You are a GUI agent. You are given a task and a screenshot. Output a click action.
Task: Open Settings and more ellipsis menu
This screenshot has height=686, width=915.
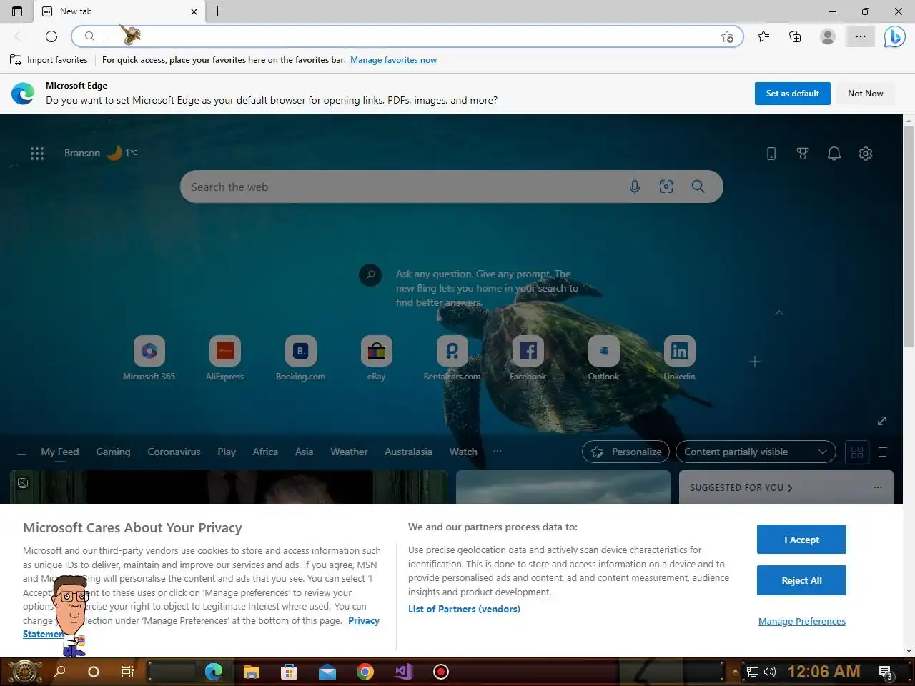(861, 36)
